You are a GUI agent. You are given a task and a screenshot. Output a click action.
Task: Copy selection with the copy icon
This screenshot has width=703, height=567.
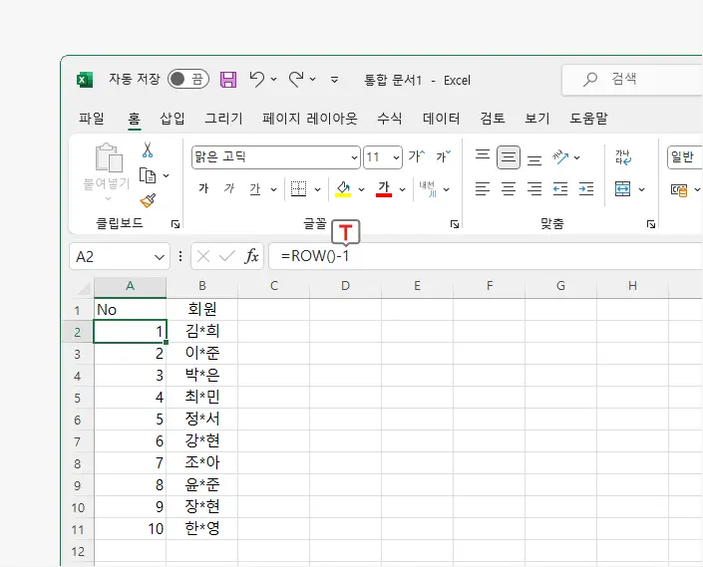(148, 175)
